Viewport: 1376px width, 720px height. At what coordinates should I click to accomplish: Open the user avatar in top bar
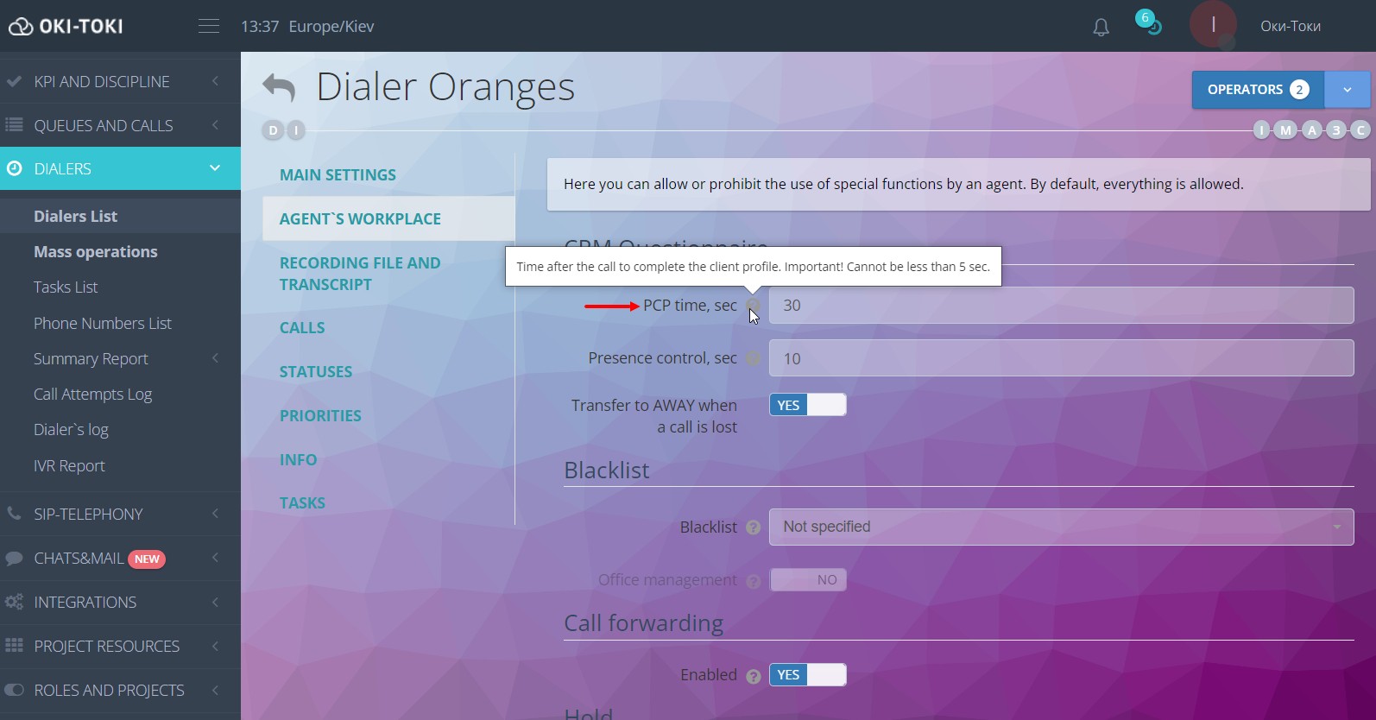1213,25
